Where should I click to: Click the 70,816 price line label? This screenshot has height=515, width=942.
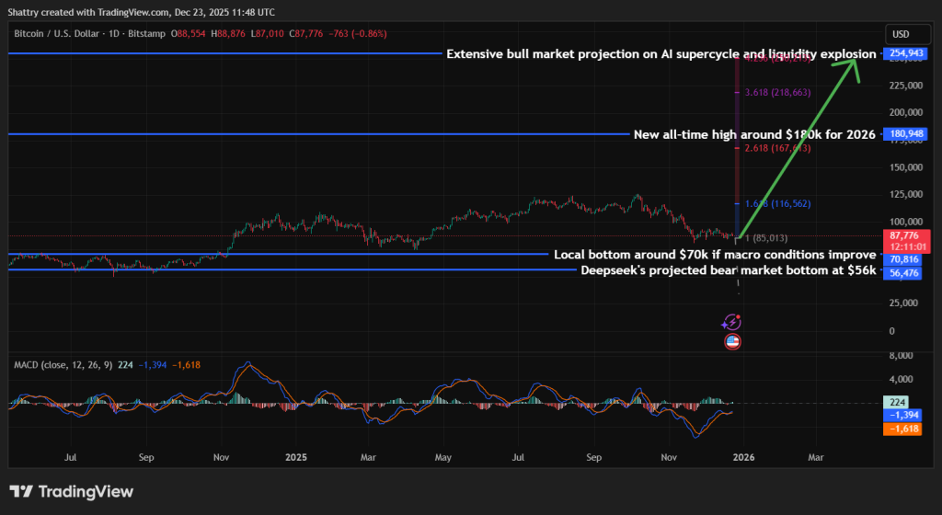point(903,259)
